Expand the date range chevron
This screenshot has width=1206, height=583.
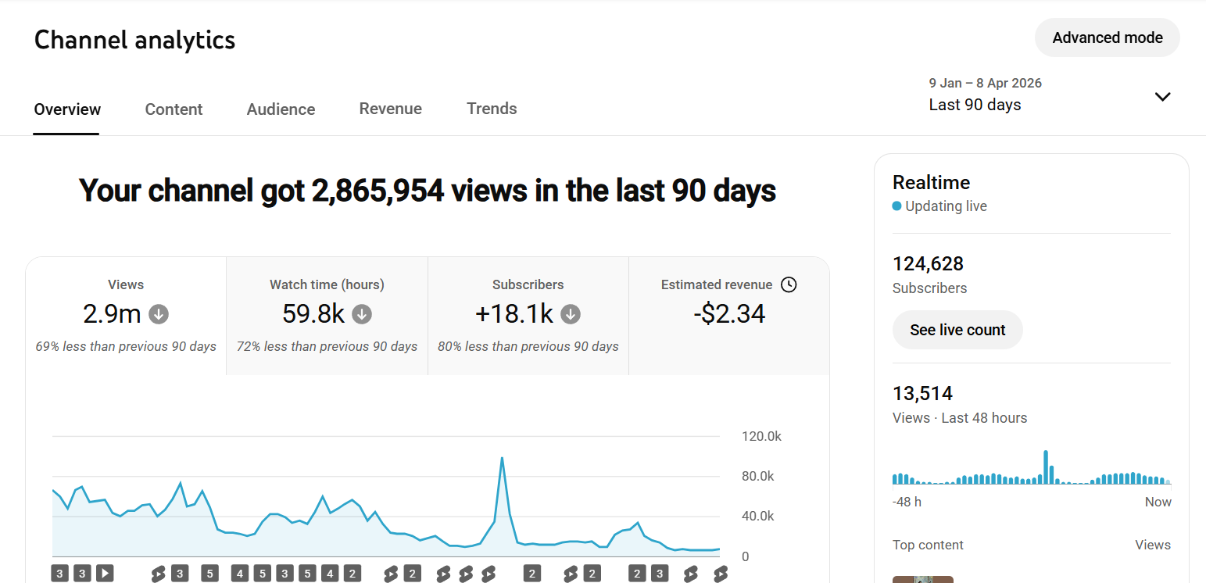[x=1162, y=97]
